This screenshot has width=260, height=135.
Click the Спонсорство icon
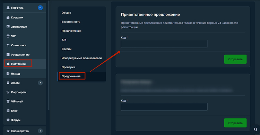(8, 131)
